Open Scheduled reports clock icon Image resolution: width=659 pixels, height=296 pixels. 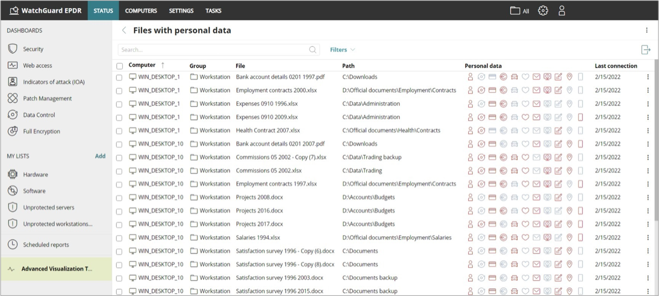[13, 244]
